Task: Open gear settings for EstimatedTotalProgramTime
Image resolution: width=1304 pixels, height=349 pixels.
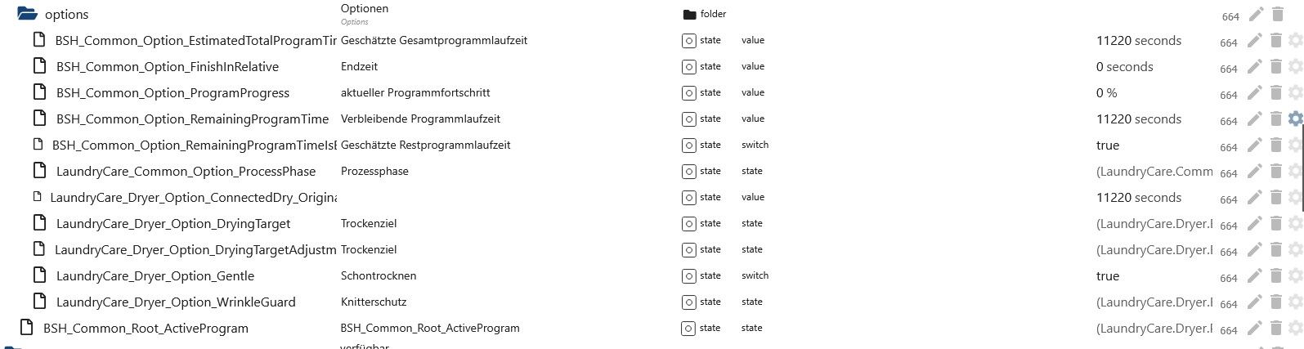Action: point(1295,41)
